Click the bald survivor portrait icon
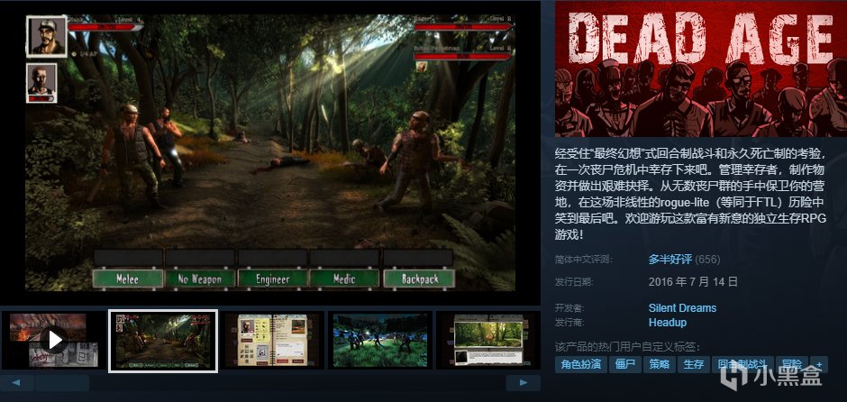The height and width of the screenshot is (402, 847). (x=41, y=83)
